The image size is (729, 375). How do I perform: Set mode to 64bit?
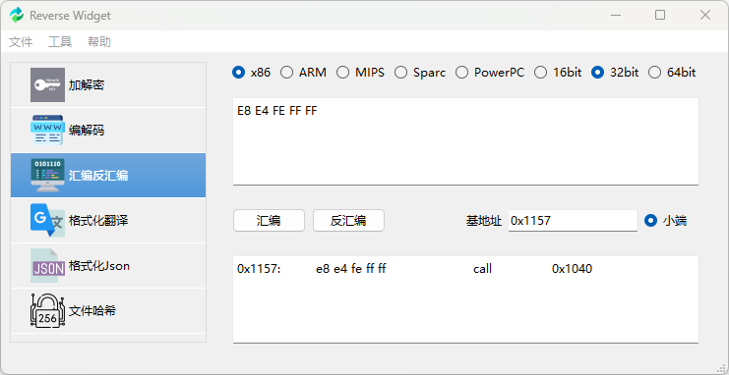tap(672, 73)
